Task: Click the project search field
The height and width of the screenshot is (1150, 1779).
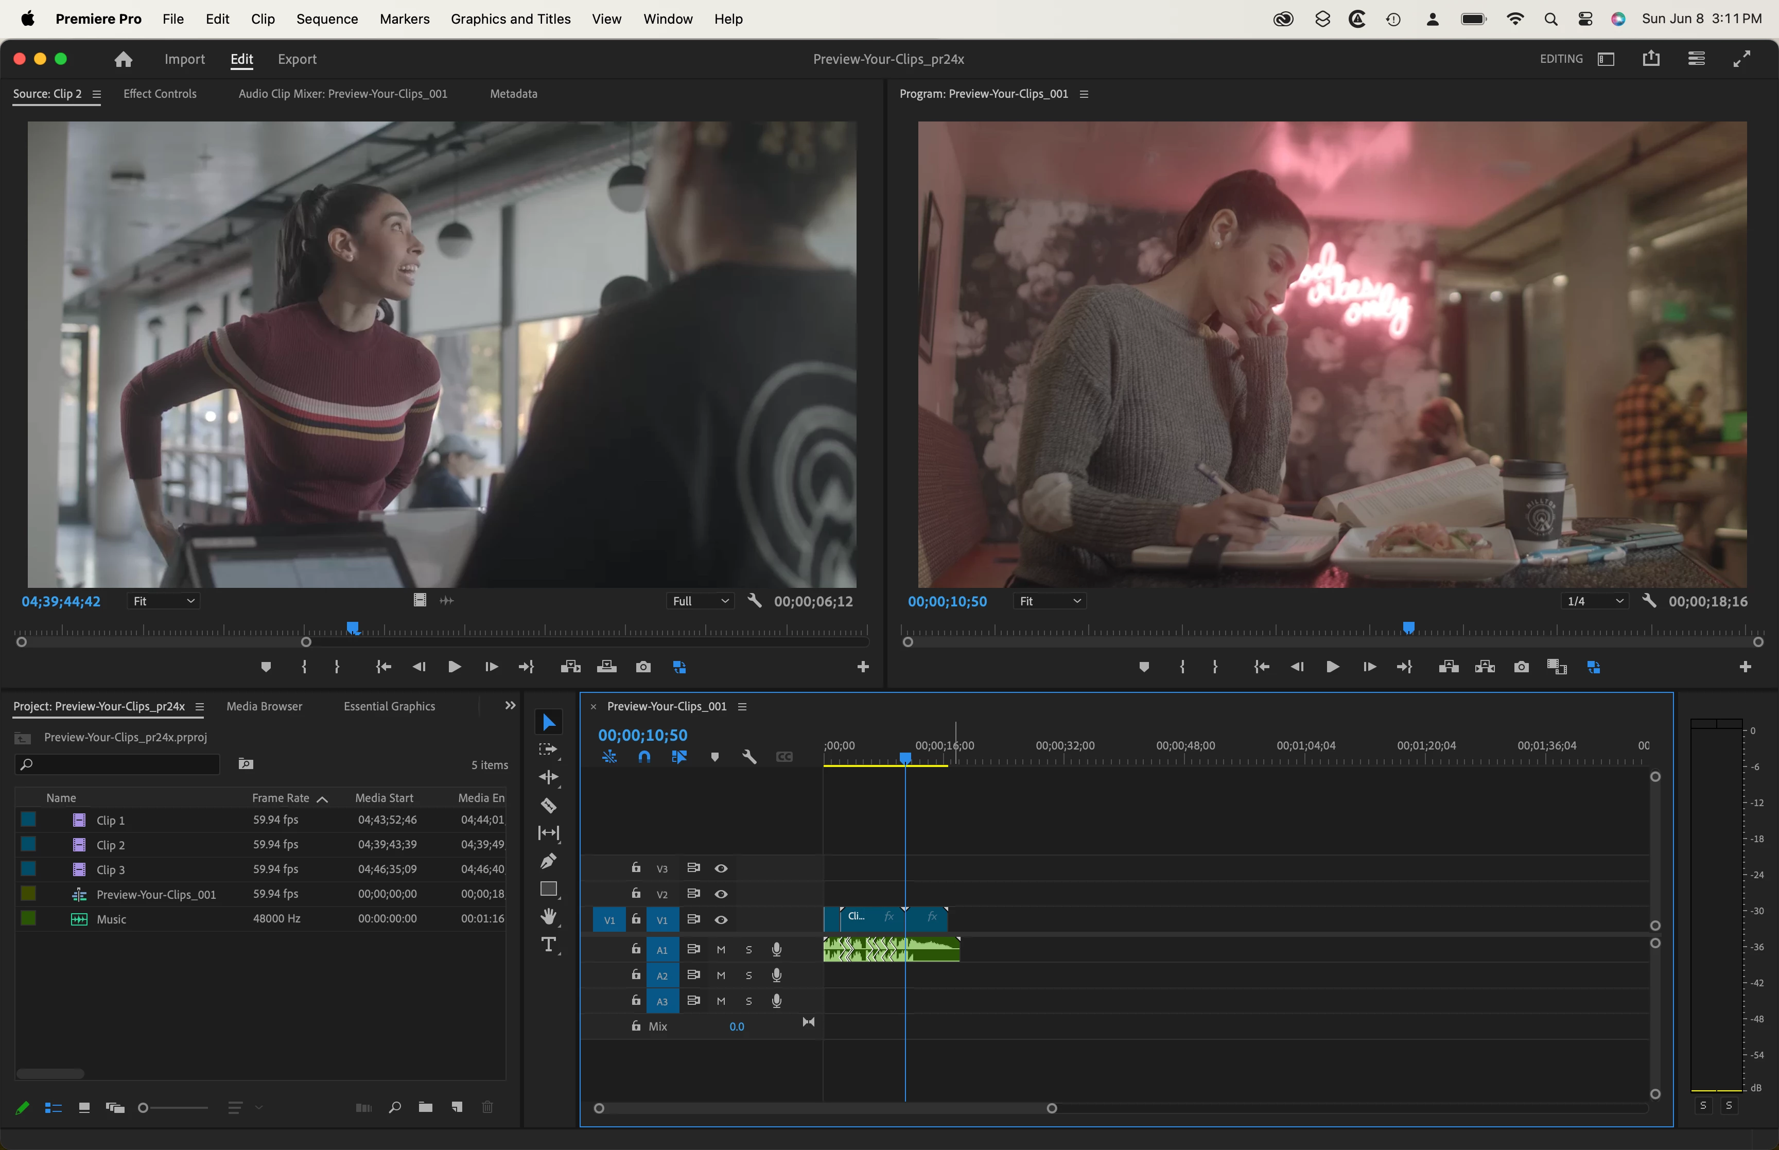Action: [x=117, y=764]
